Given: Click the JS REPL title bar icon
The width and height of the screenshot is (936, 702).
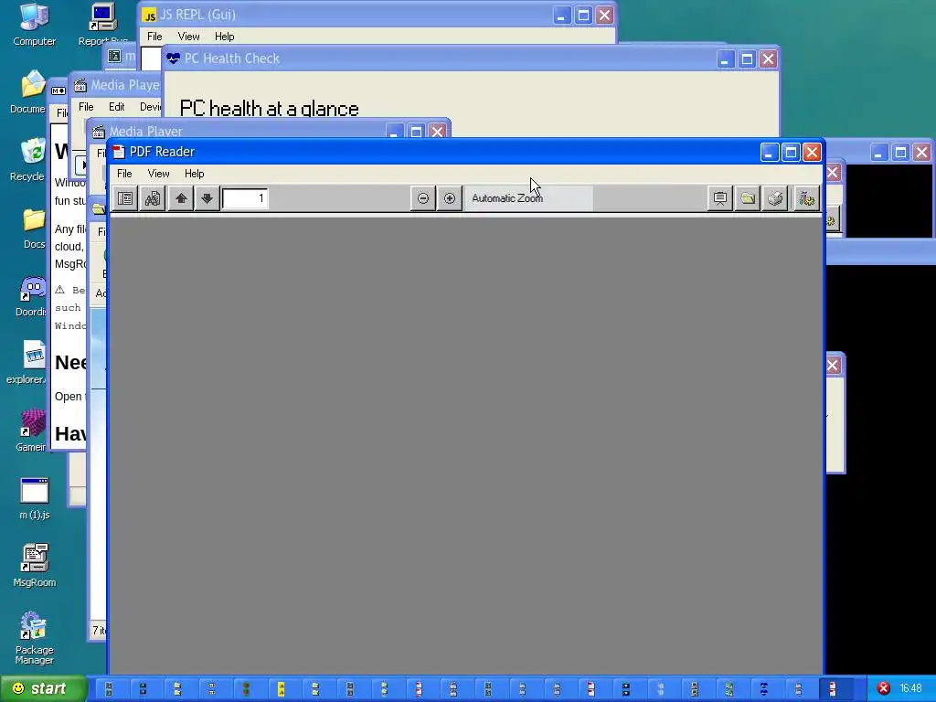Looking at the screenshot, I should pos(149,15).
